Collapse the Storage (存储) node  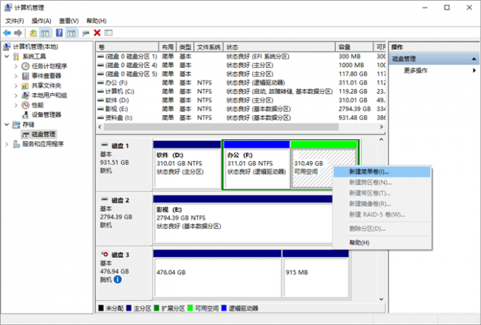[7, 124]
